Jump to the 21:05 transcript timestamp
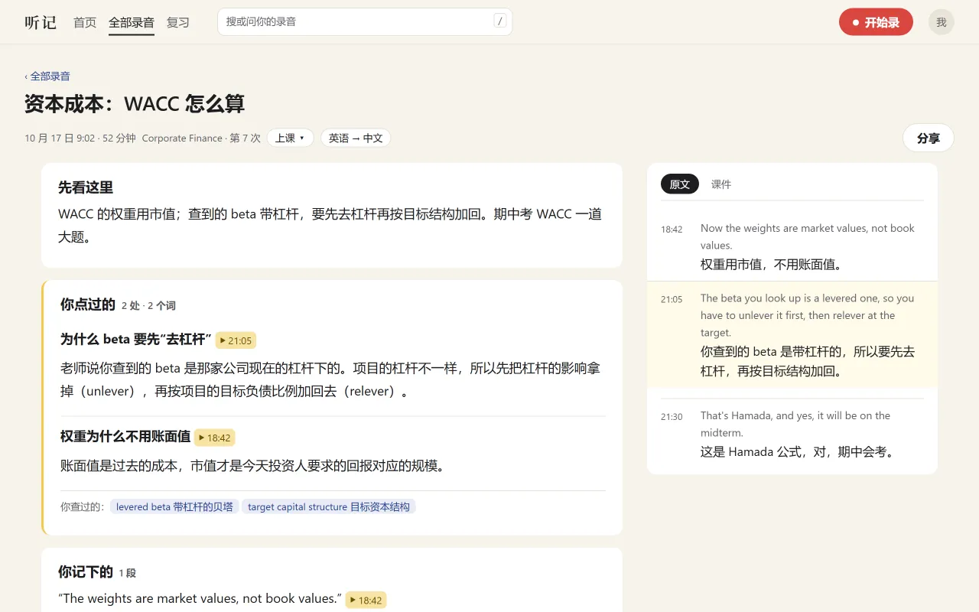This screenshot has width=979, height=612. (672, 299)
